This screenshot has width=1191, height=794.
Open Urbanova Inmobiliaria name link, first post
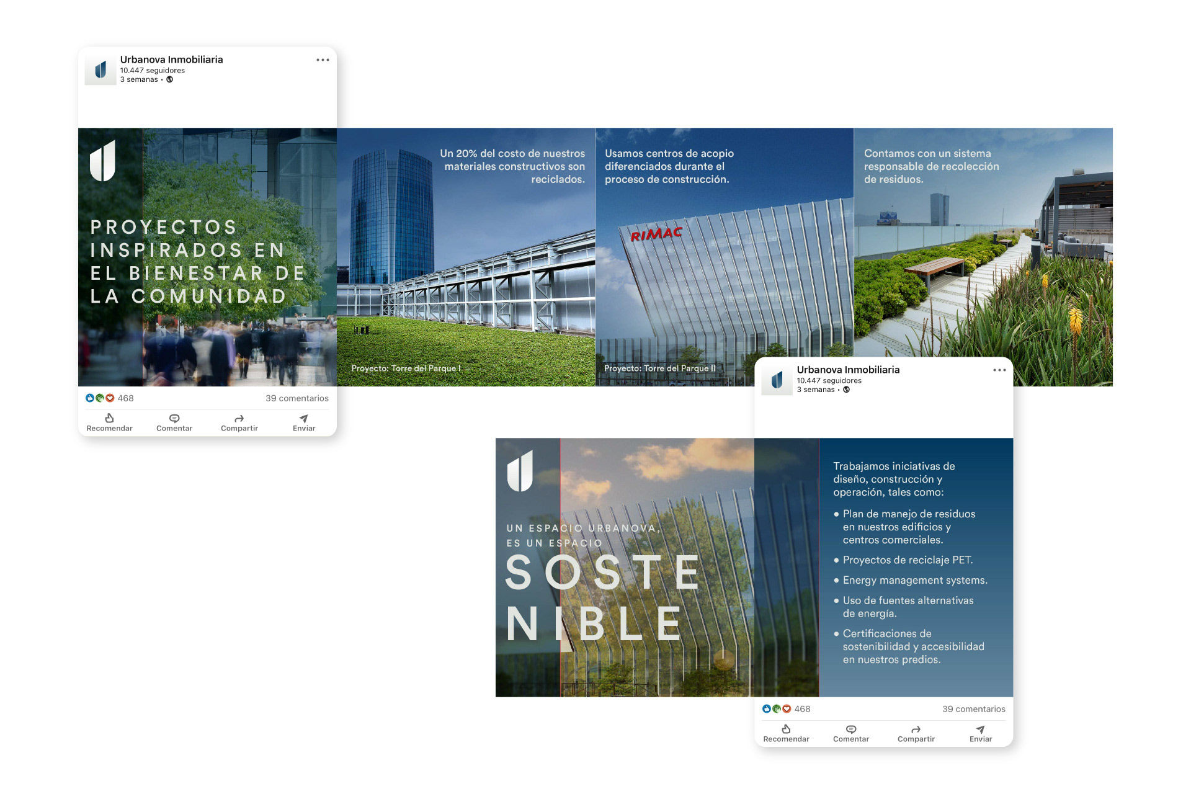click(171, 60)
